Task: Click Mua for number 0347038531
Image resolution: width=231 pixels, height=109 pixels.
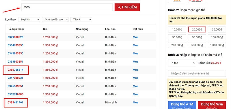Action: pos(135,78)
